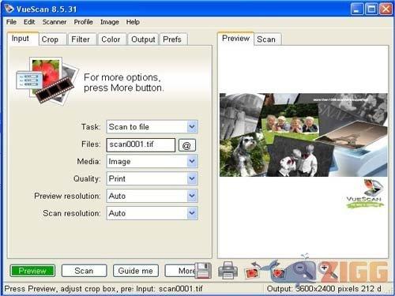Image resolution: width=395 pixels, height=296 pixels.
Task: Click the More button
Action: [181, 271]
